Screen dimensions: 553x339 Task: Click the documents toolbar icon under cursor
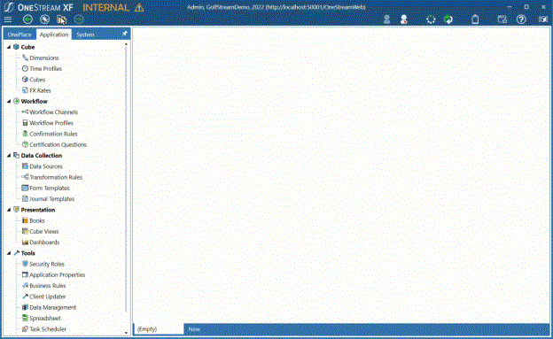point(62,19)
